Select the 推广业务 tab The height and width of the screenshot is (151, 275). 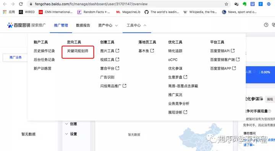point(15,57)
